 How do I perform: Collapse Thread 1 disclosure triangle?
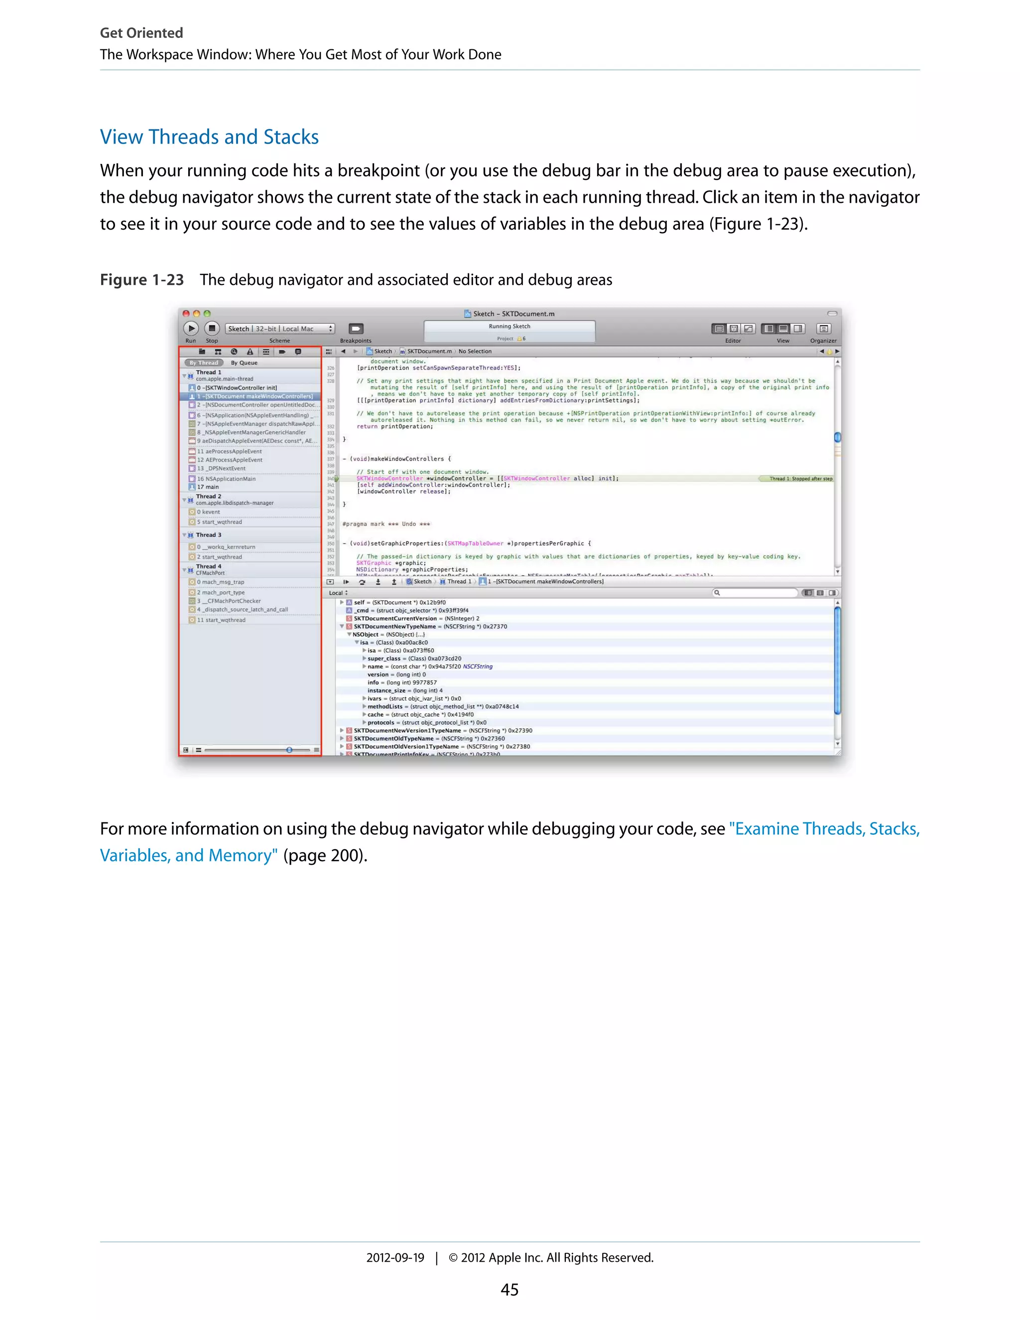(x=184, y=376)
